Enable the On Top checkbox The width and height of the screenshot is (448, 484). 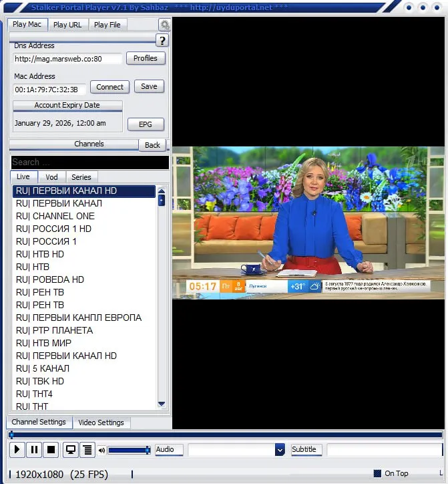pos(377,473)
